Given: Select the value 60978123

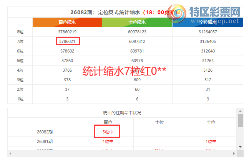Looking at the screenshot, I should pos(137,32).
